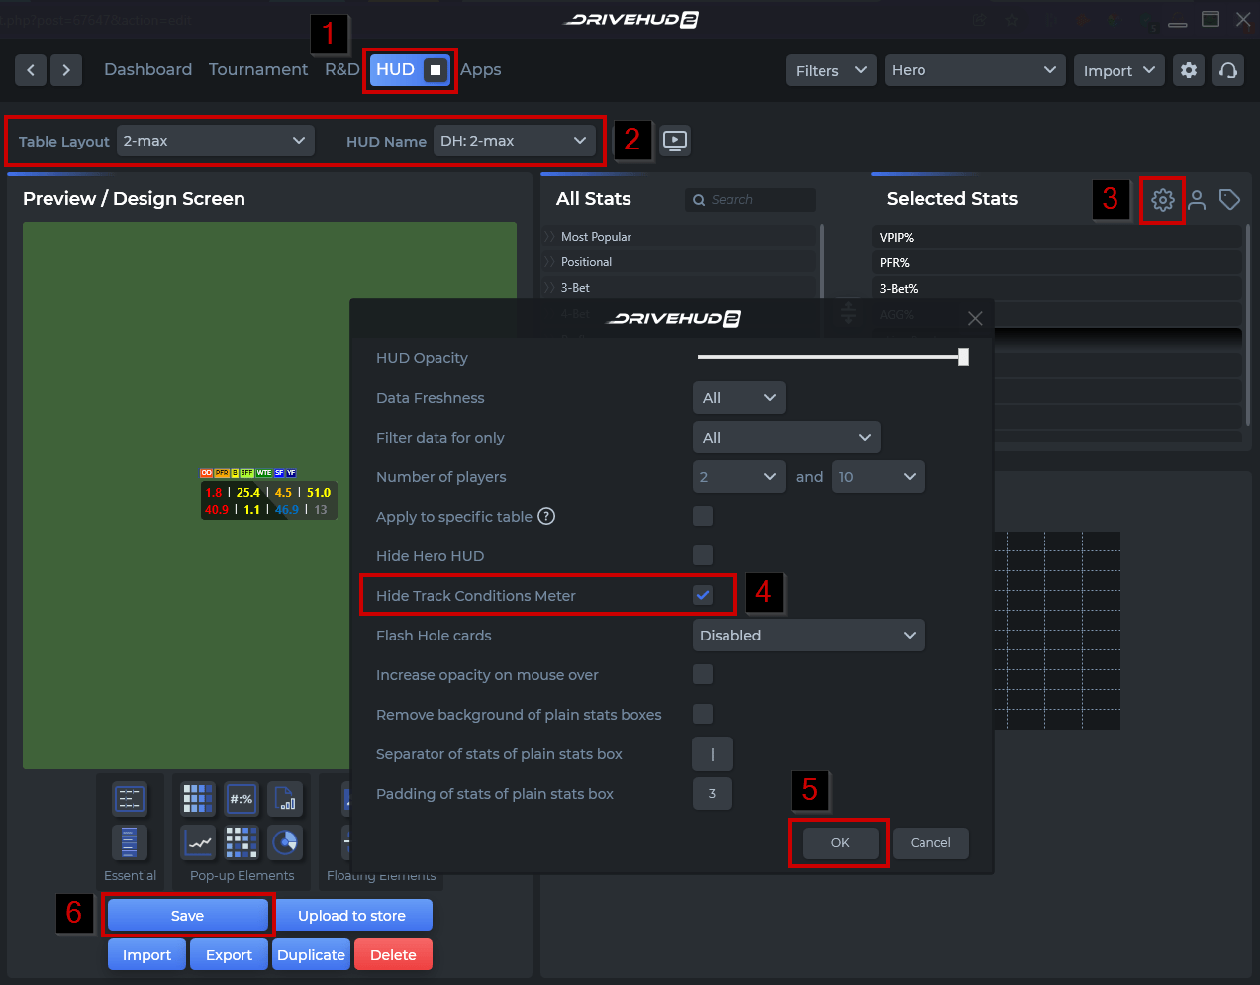Switch to the Tournament tab
Screen dimensions: 1260x985
click(258, 69)
